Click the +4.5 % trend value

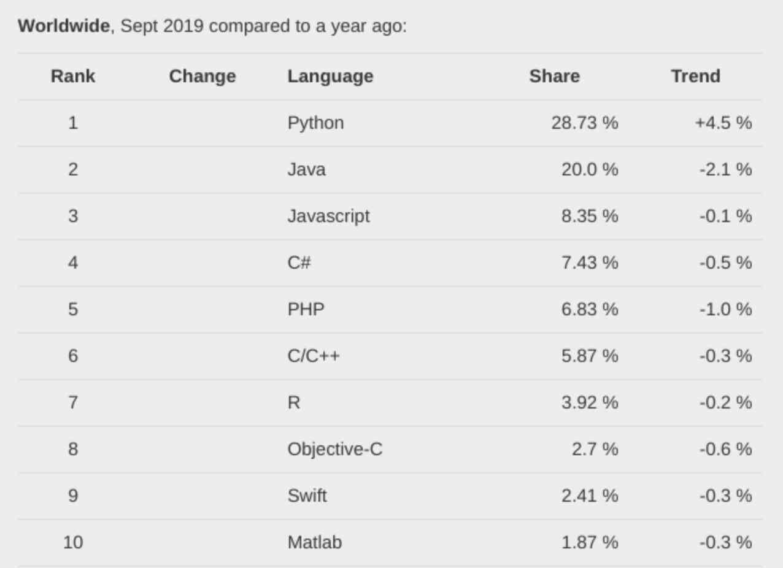[x=723, y=123]
